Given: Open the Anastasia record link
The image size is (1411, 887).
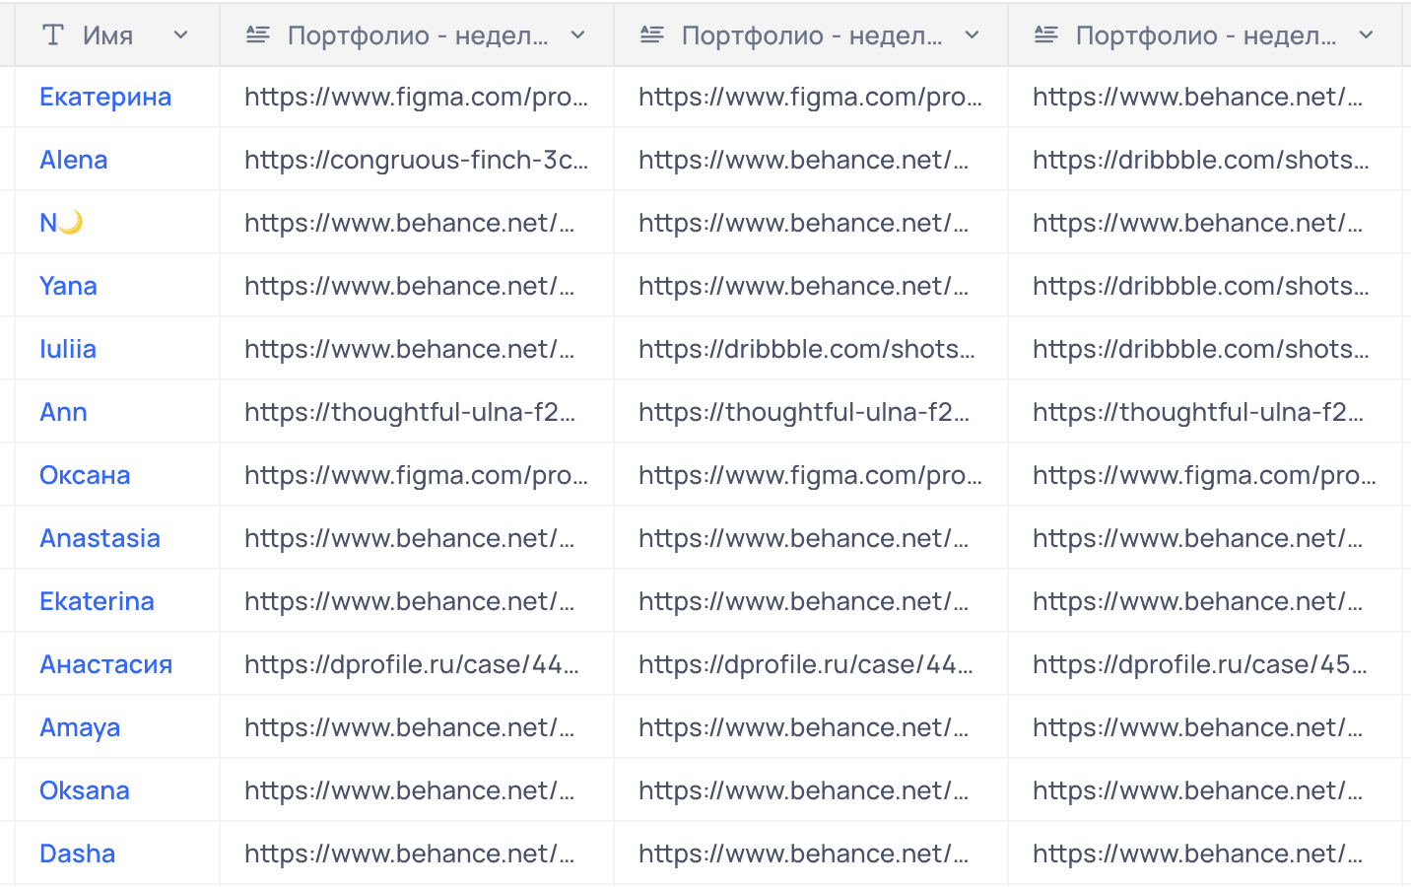Looking at the screenshot, I should pyautogui.click(x=100, y=538).
